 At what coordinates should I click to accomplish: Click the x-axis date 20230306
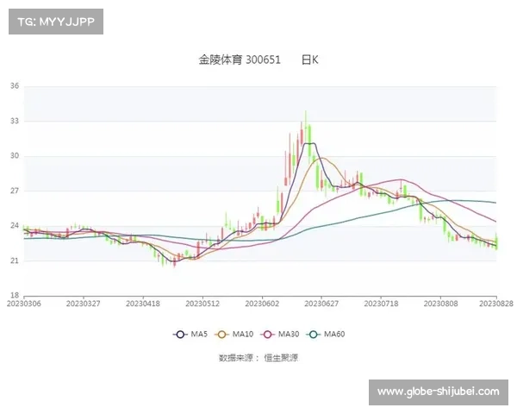point(24,304)
